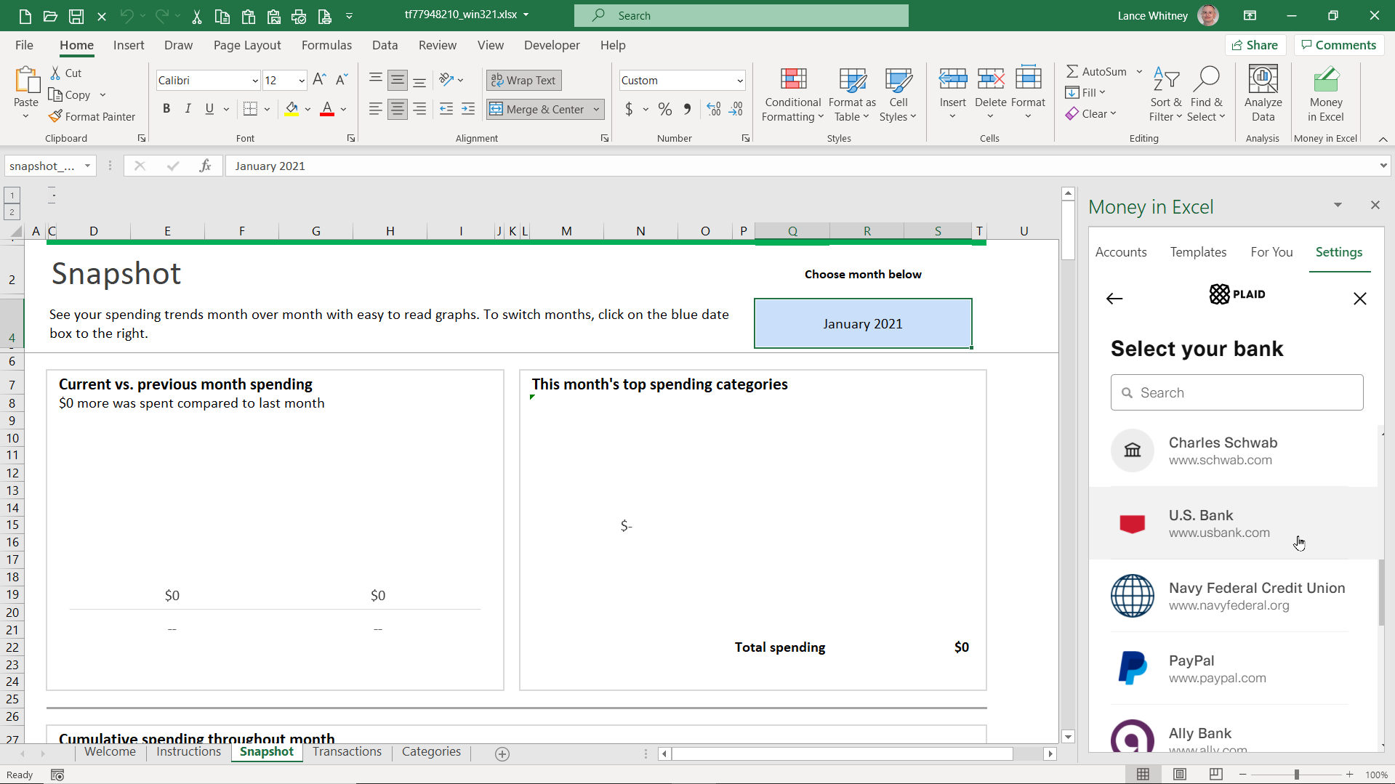
Task: Switch to Page Layout view in status bar
Action: point(1180,775)
